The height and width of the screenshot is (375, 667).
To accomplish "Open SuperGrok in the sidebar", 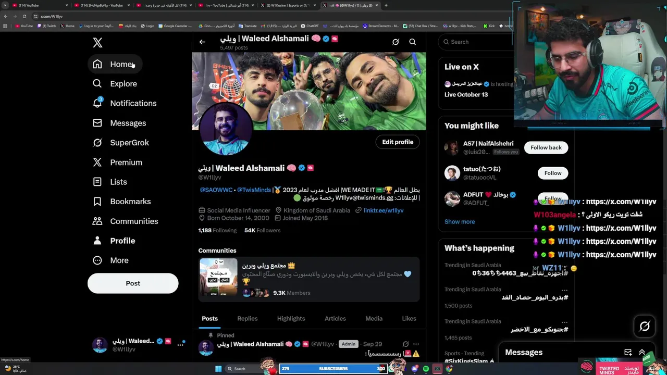I will [120, 142].
